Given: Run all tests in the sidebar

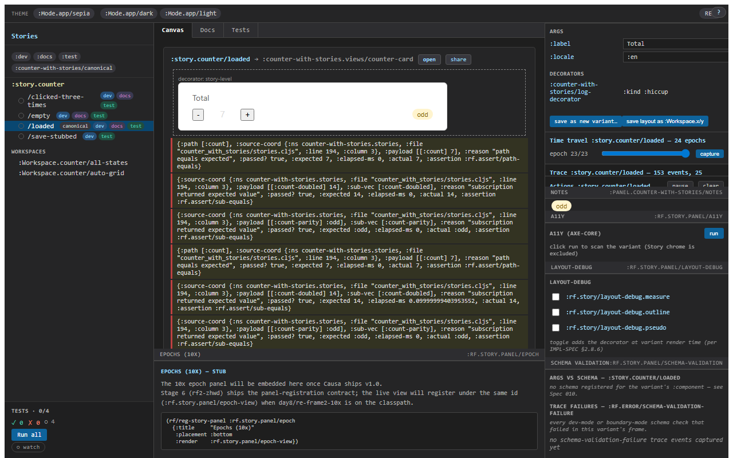Looking at the screenshot, I should point(29,435).
